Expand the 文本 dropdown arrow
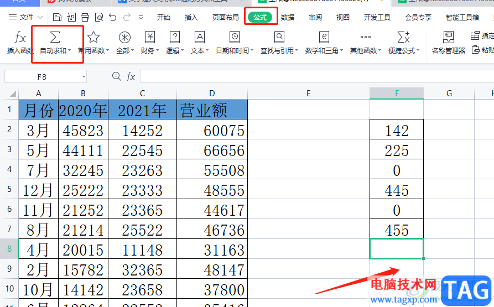 click(207, 50)
